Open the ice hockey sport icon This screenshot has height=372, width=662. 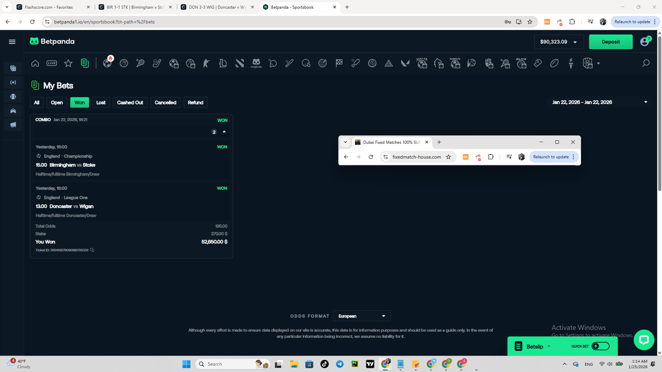click(x=157, y=63)
